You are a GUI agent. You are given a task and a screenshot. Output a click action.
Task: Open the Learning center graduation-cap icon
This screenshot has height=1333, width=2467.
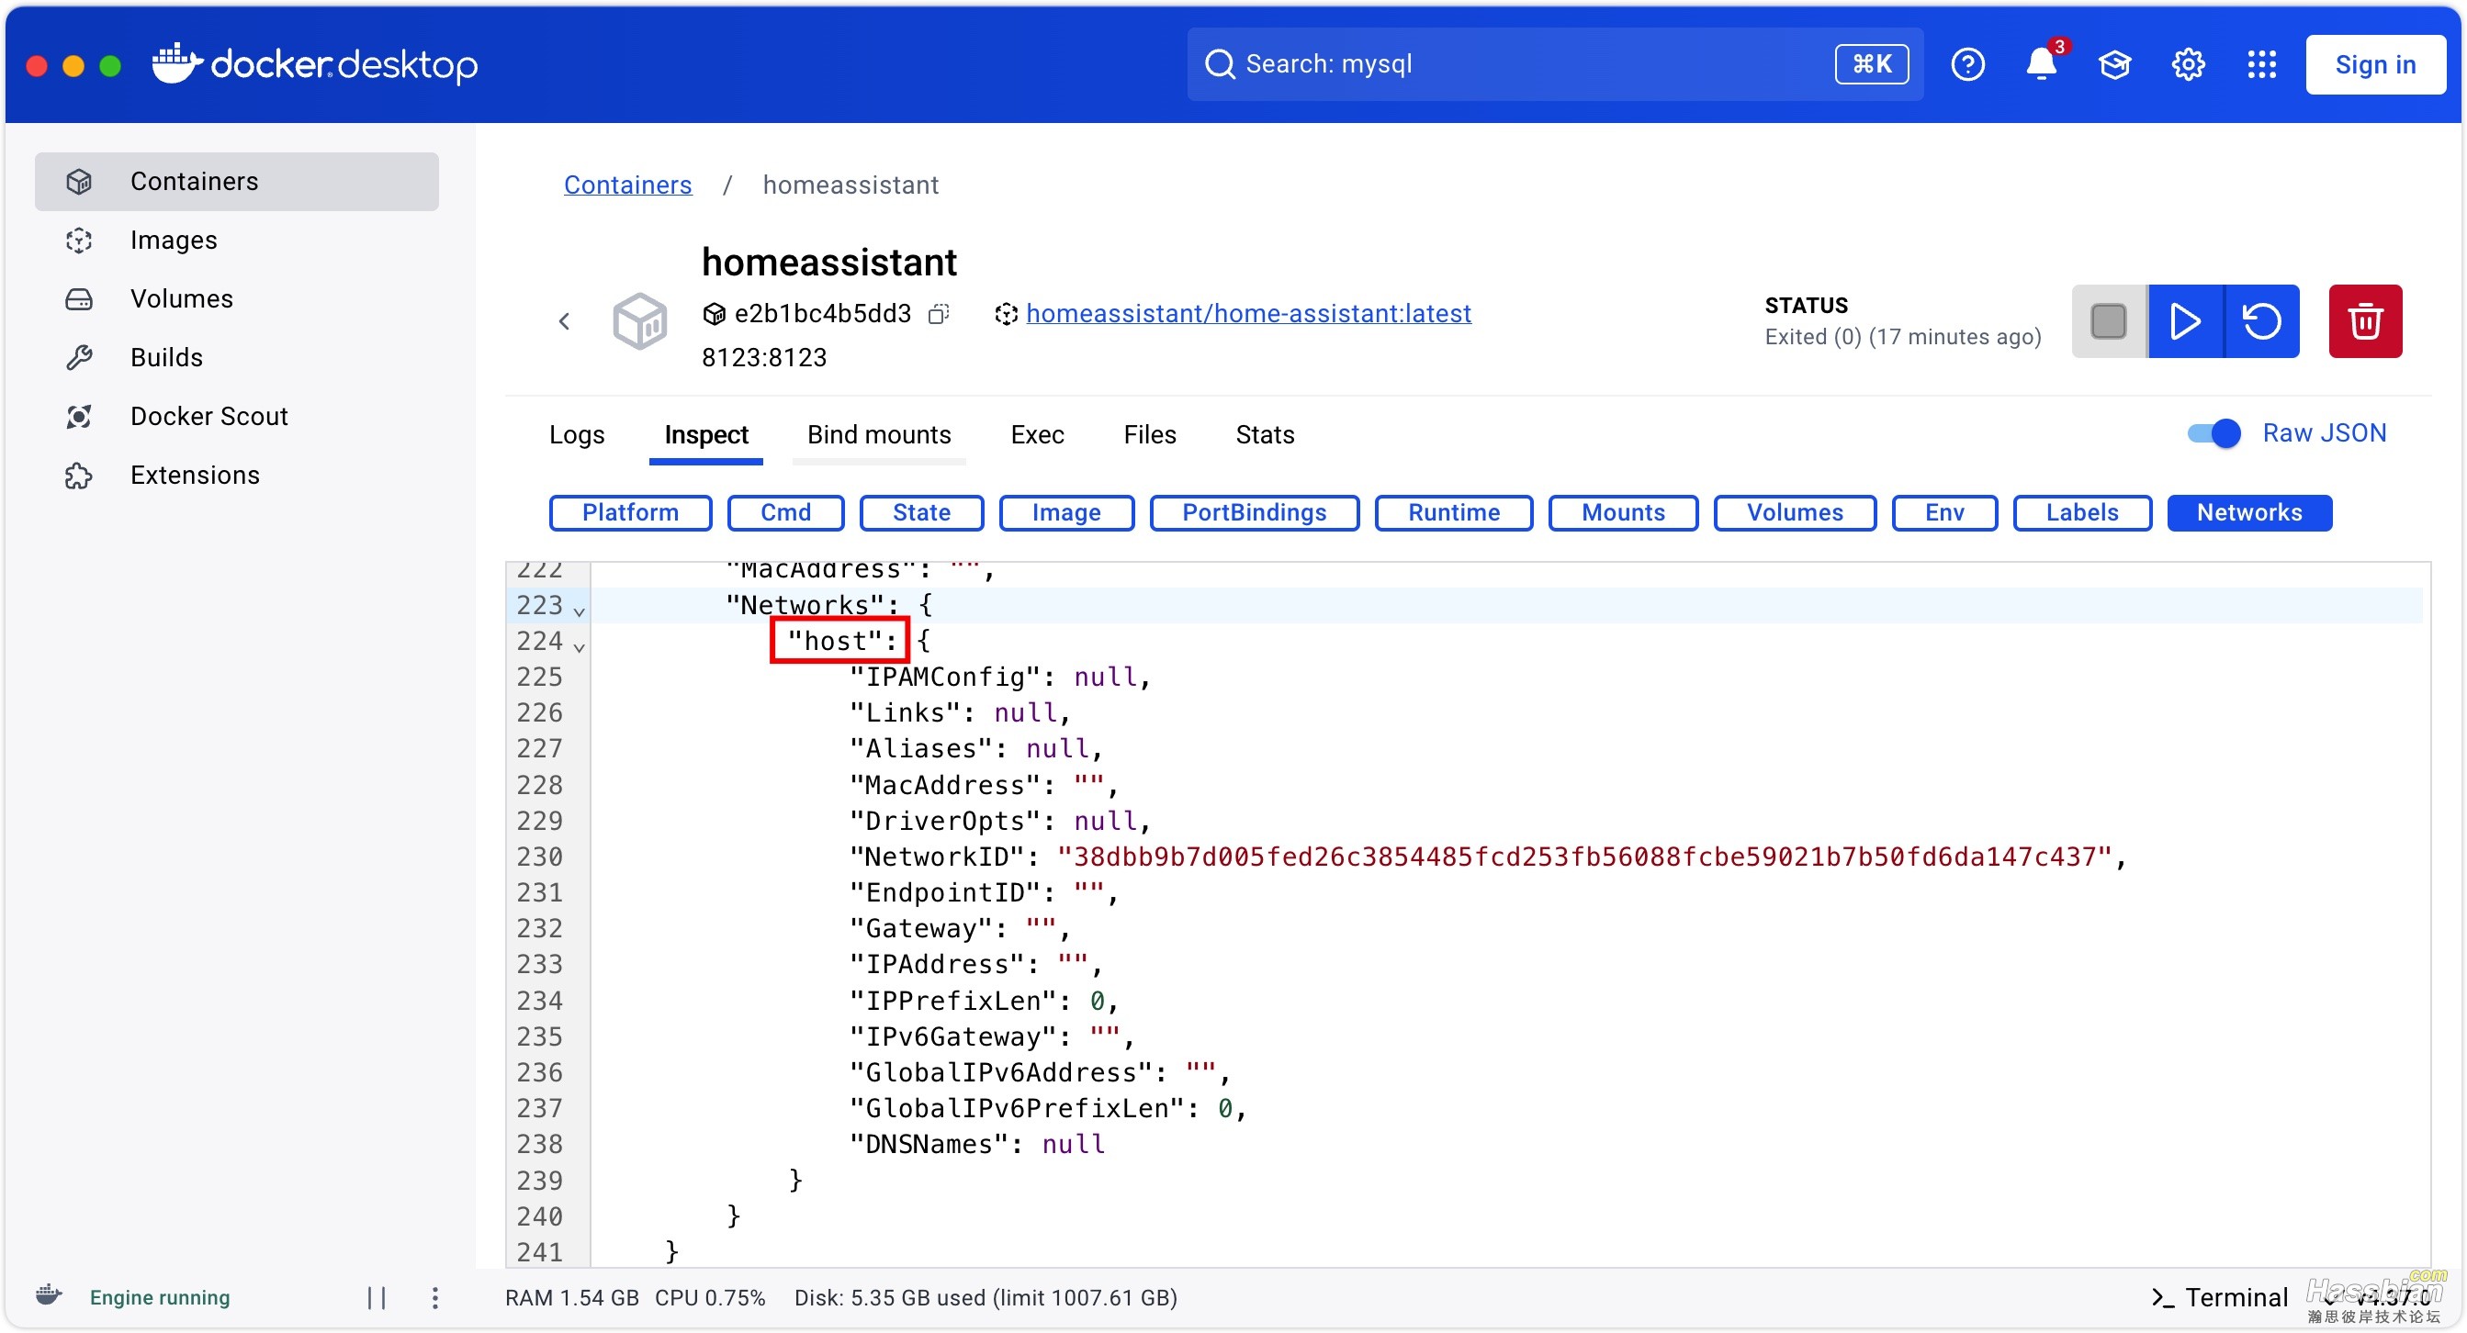point(2114,64)
